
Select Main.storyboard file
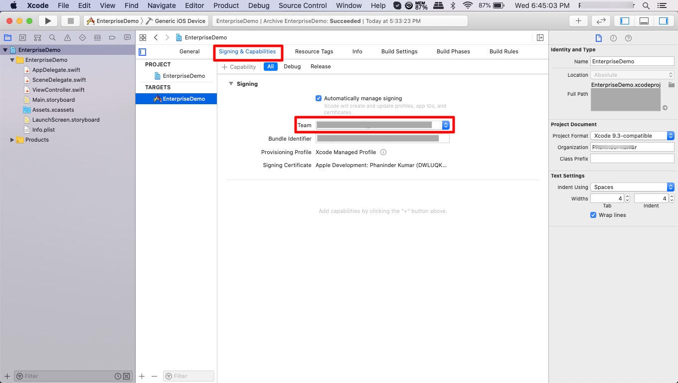53,100
